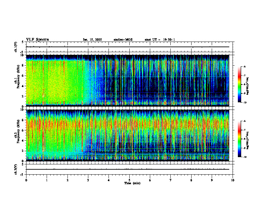
Task: Click the "6" kHz tick on ch.1 frequency axis
Action: coord(23,76)
